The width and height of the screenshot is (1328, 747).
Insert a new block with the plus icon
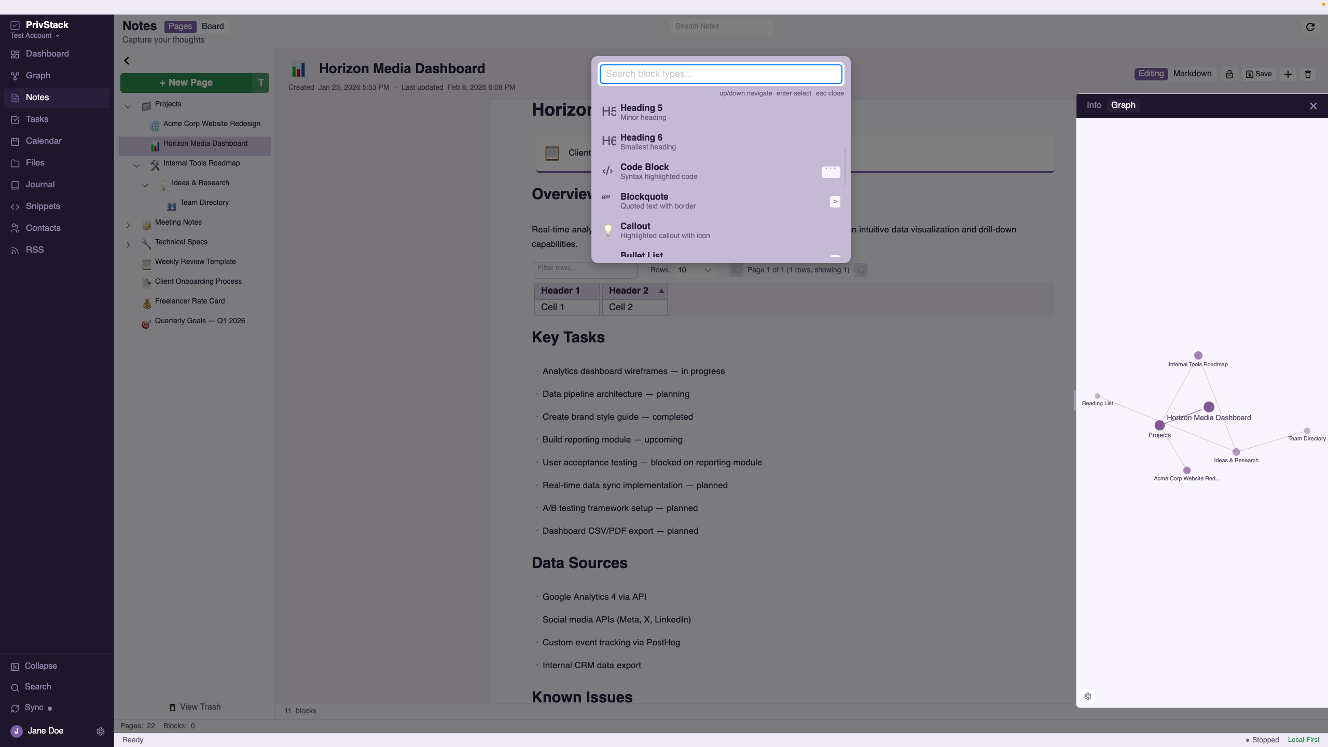1288,74
